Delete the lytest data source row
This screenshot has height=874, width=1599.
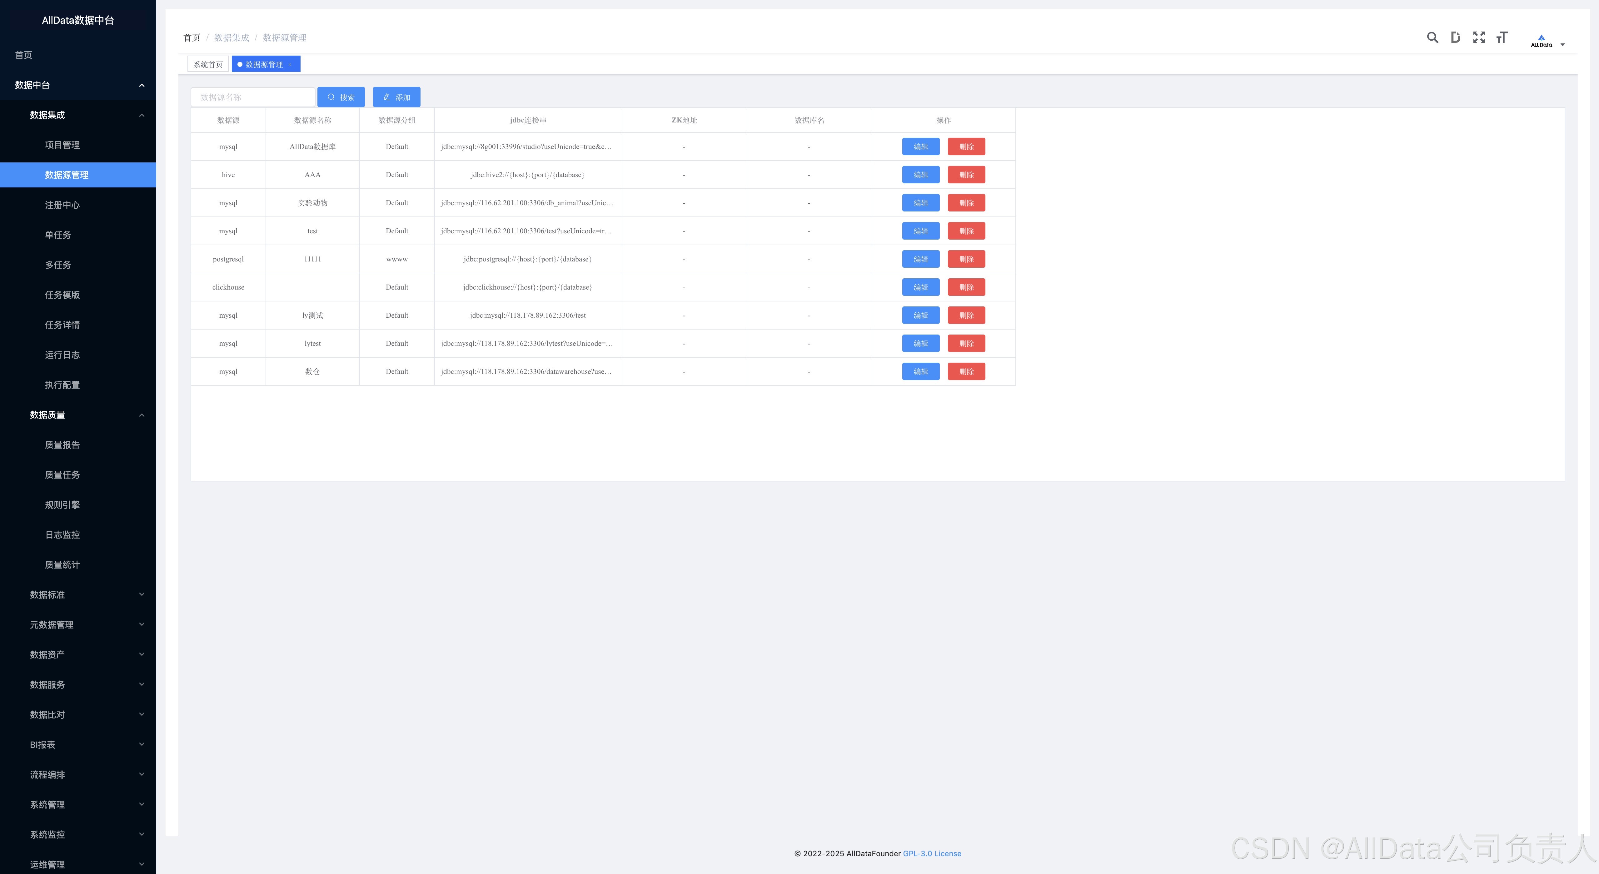pos(966,344)
